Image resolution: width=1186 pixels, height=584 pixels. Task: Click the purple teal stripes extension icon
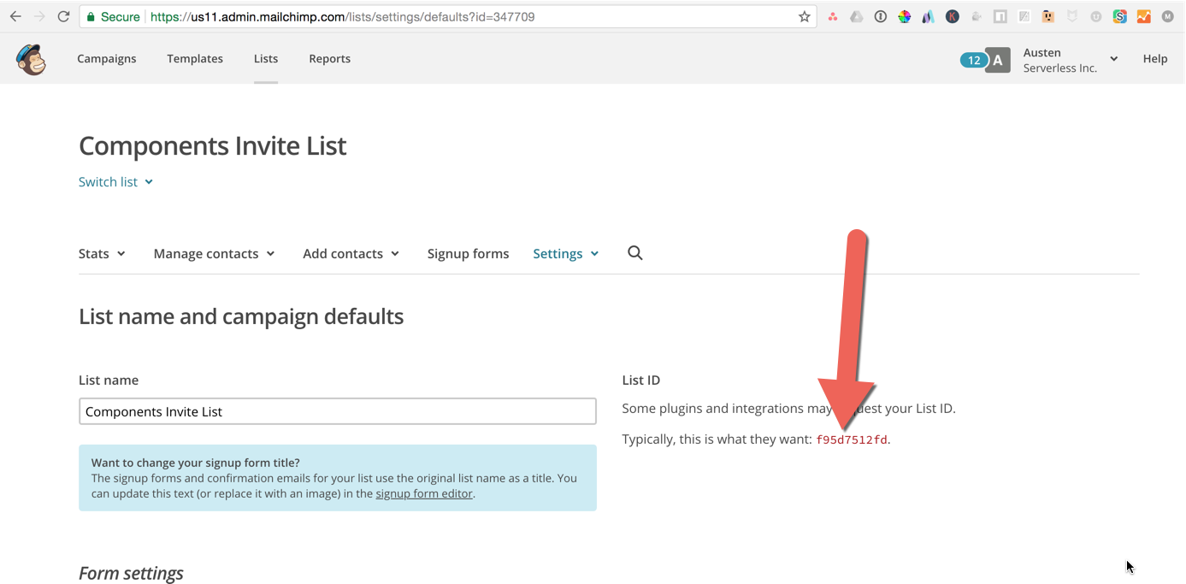click(x=928, y=16)
